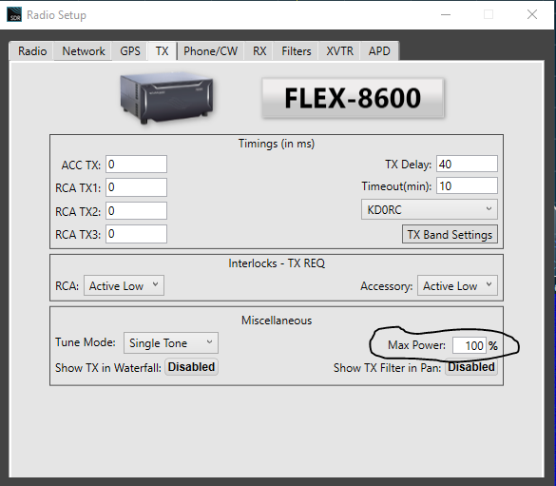
Task: Click the RCA TX3 timing field
Action: (136, 234)
